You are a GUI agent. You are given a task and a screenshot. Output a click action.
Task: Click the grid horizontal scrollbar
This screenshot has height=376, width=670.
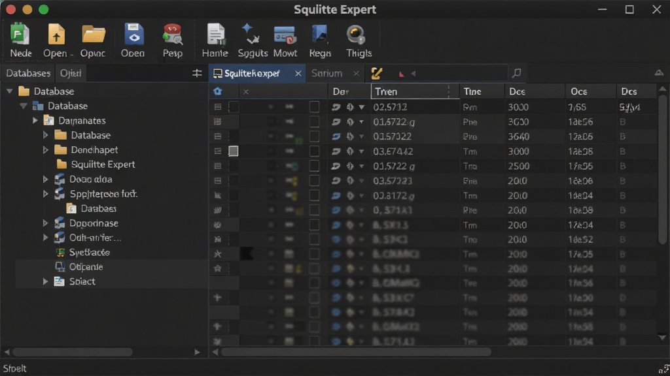(x=356, y=352)
